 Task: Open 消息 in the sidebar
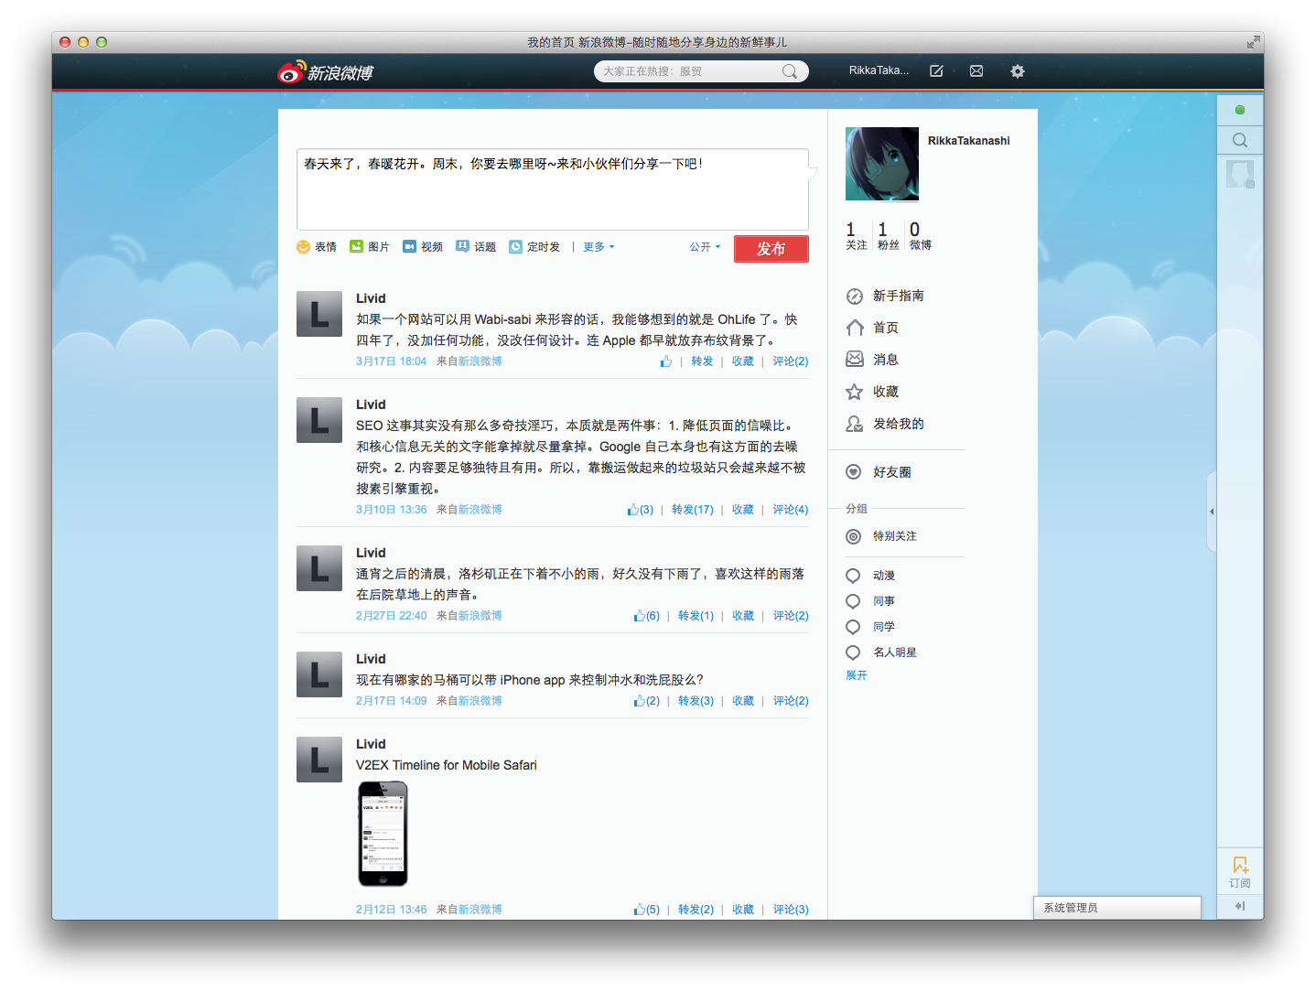(x=873, y=360)
